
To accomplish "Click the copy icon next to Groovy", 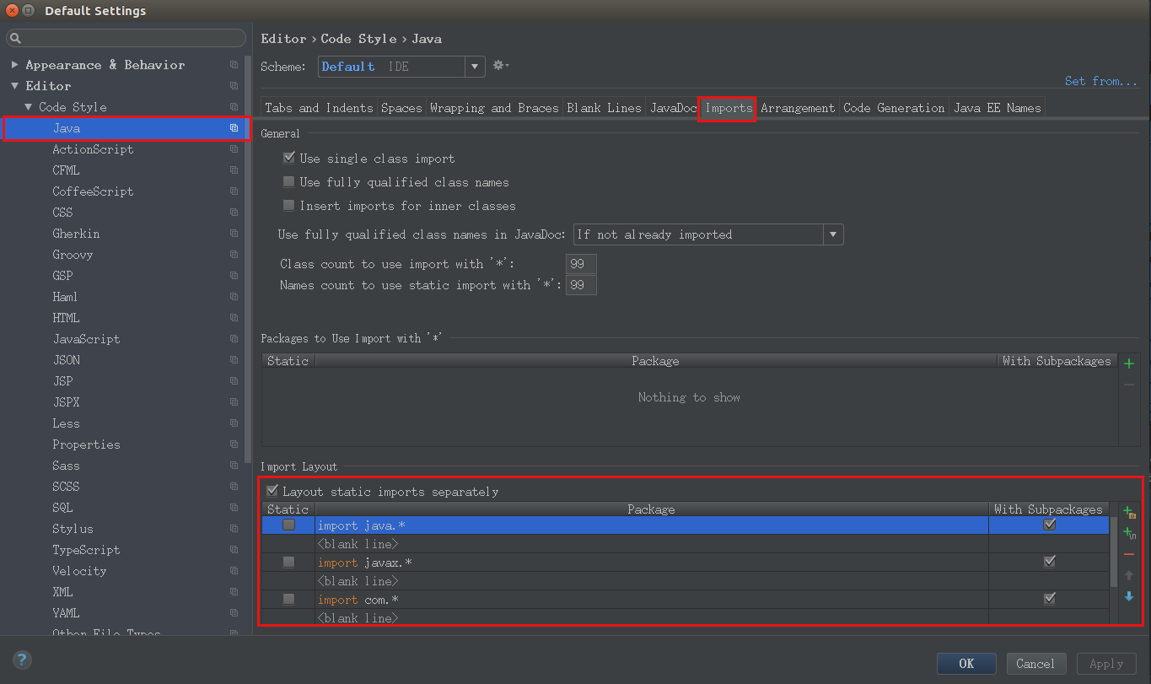I will tap(234, 255).
